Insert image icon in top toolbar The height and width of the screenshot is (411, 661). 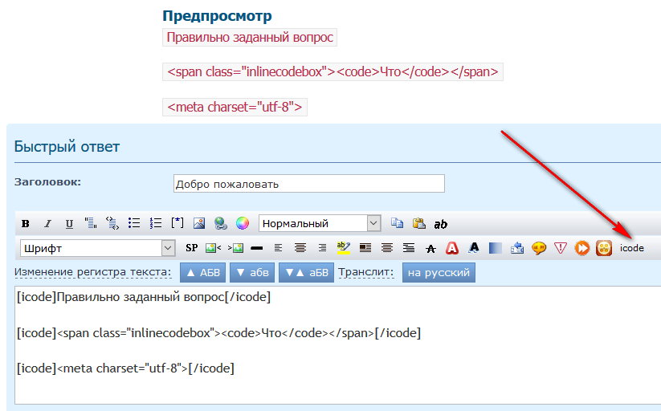point(199,223)
